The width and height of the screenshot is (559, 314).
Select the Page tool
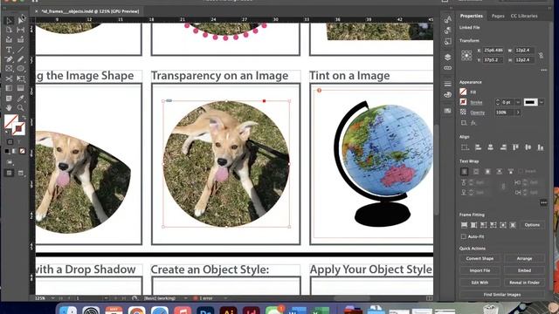click(10, 31)
